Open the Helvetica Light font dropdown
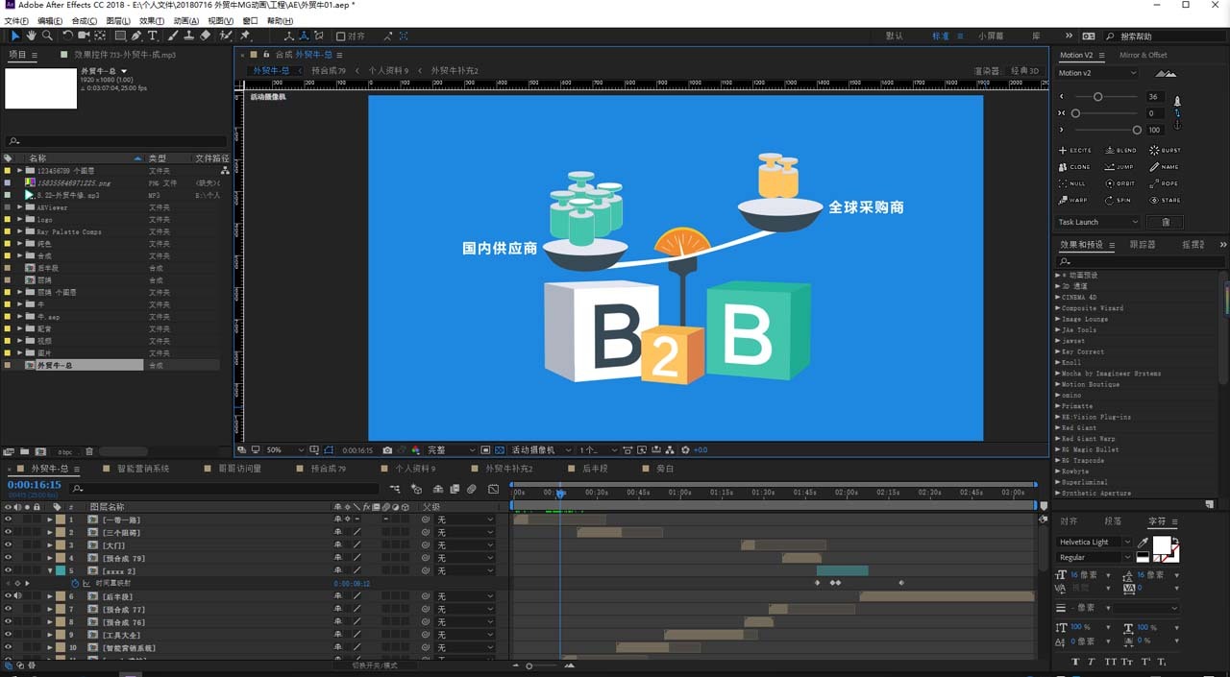This screenshot has width=1230, height=677. pyautogui.click(x=1095, y=543)
